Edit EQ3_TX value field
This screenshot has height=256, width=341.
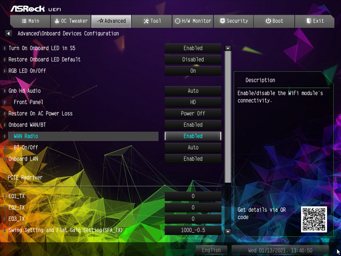[193, 219]
